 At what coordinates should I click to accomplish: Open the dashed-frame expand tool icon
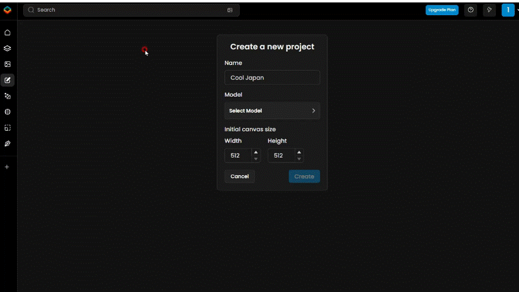7,128
